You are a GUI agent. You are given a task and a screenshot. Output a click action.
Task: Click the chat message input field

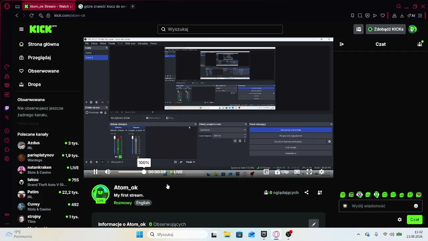click(x=381, y=206)
